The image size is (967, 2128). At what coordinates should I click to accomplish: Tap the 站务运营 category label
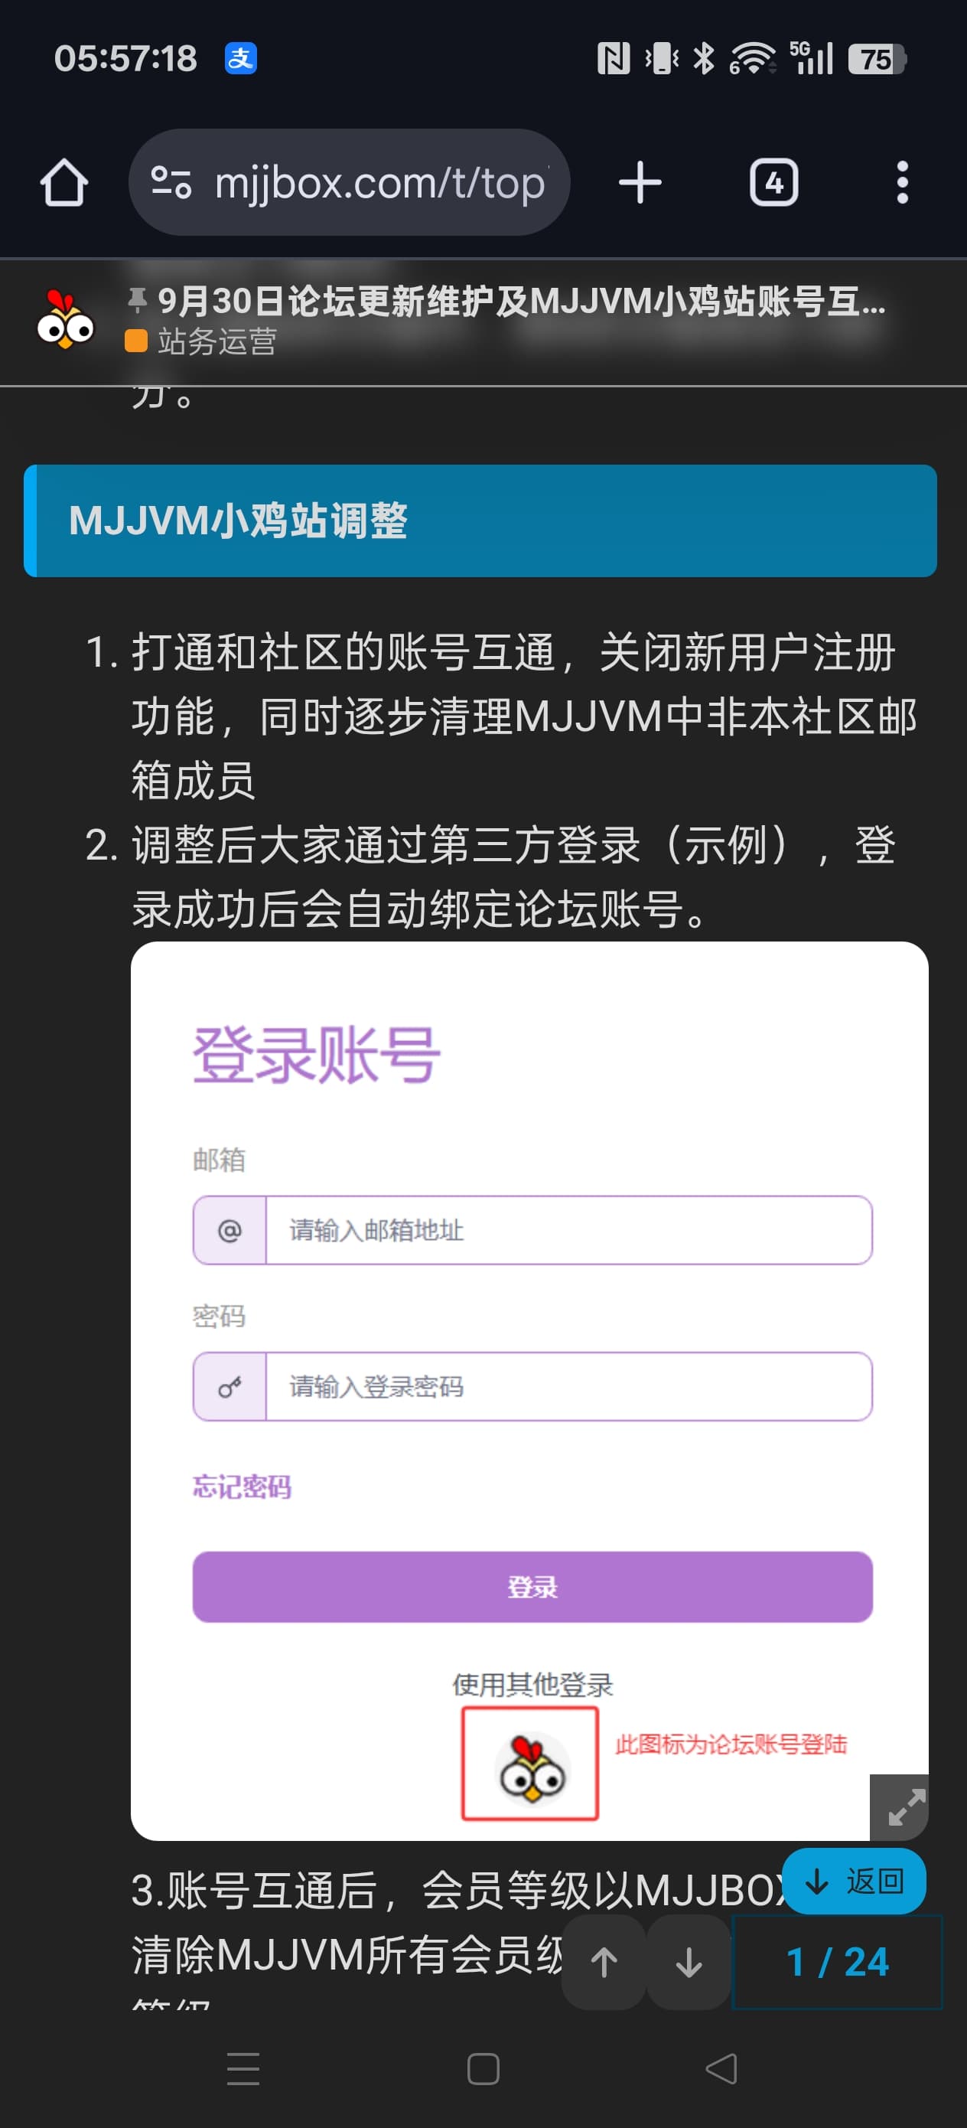(x=217, y=341)
